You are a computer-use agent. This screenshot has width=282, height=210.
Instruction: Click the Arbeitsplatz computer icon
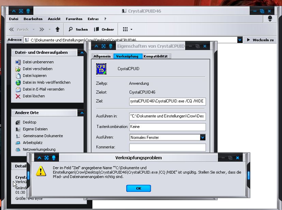coord(18,143)
